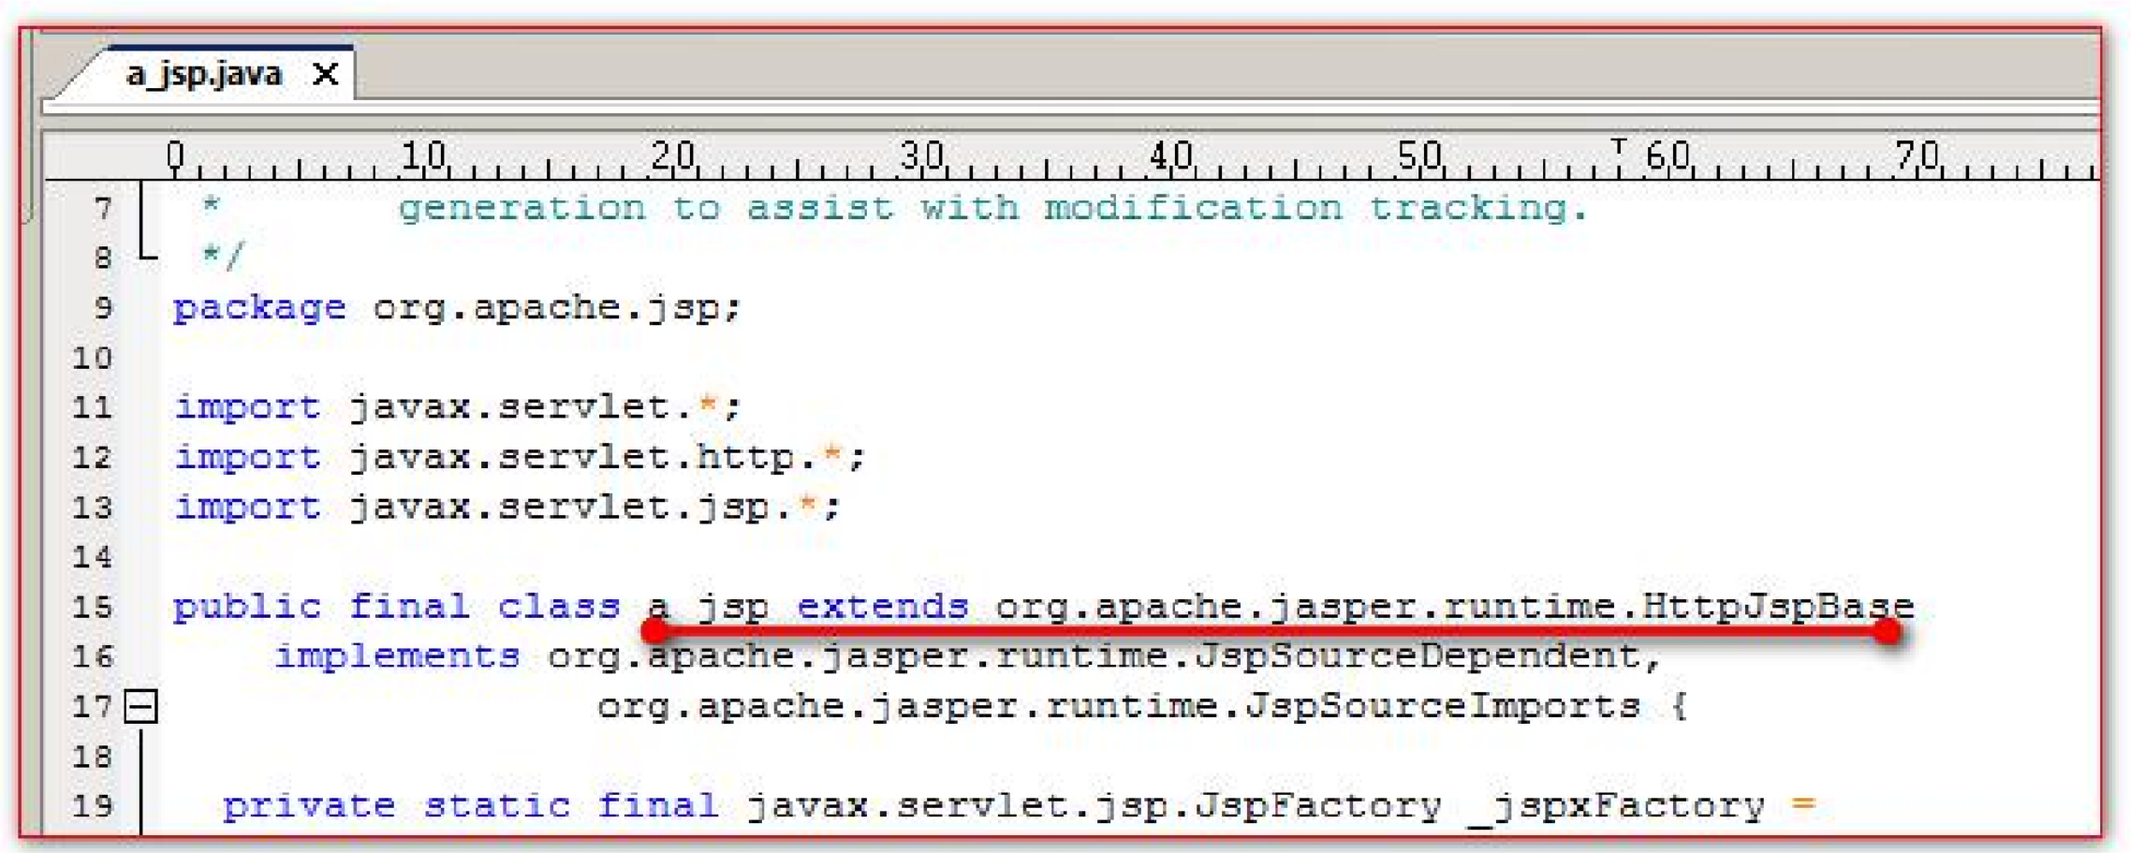The image size is (2145, 853).
Task: Click line number 9 in the gutter
Action: point(102,308)
